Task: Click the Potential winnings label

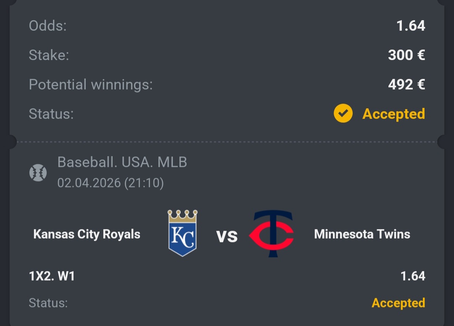Action: 91,85
